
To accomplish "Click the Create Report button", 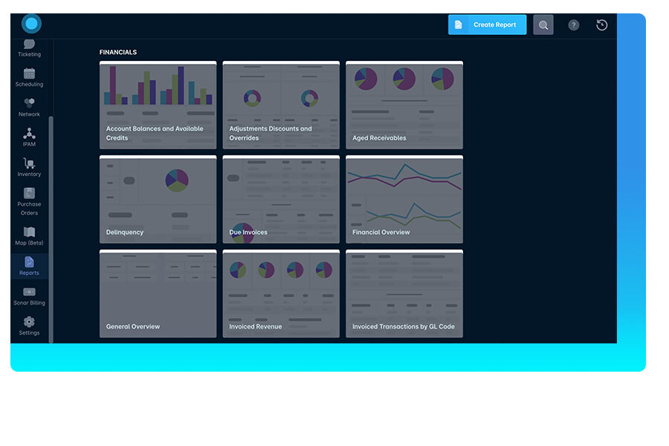I will coord(487,25).
